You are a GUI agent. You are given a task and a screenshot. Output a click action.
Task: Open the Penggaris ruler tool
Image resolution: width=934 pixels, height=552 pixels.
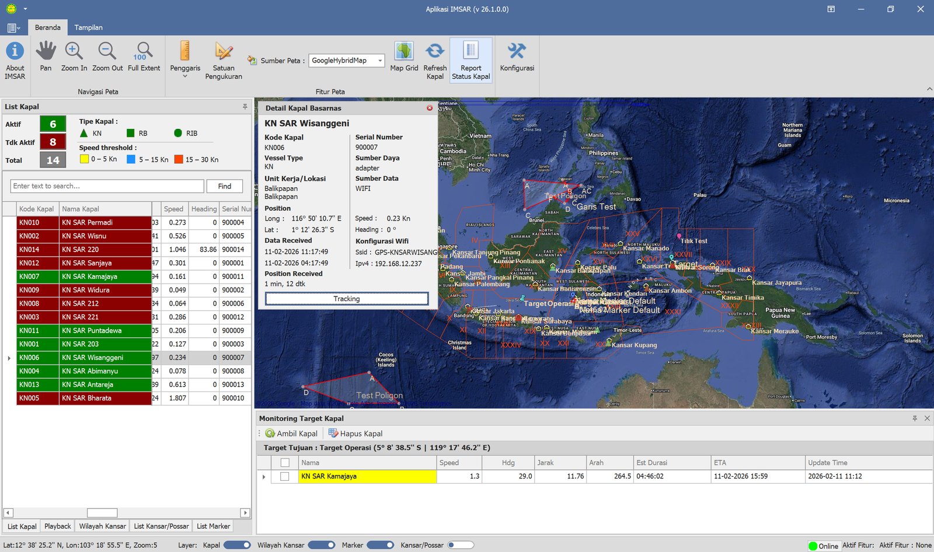click(x=185, y=57)
